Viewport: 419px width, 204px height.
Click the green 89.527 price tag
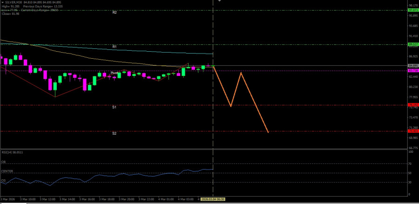pyautogui.click(x=412, y=45)
